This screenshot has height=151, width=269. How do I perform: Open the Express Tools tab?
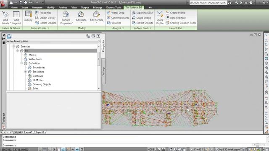[113, 8]
